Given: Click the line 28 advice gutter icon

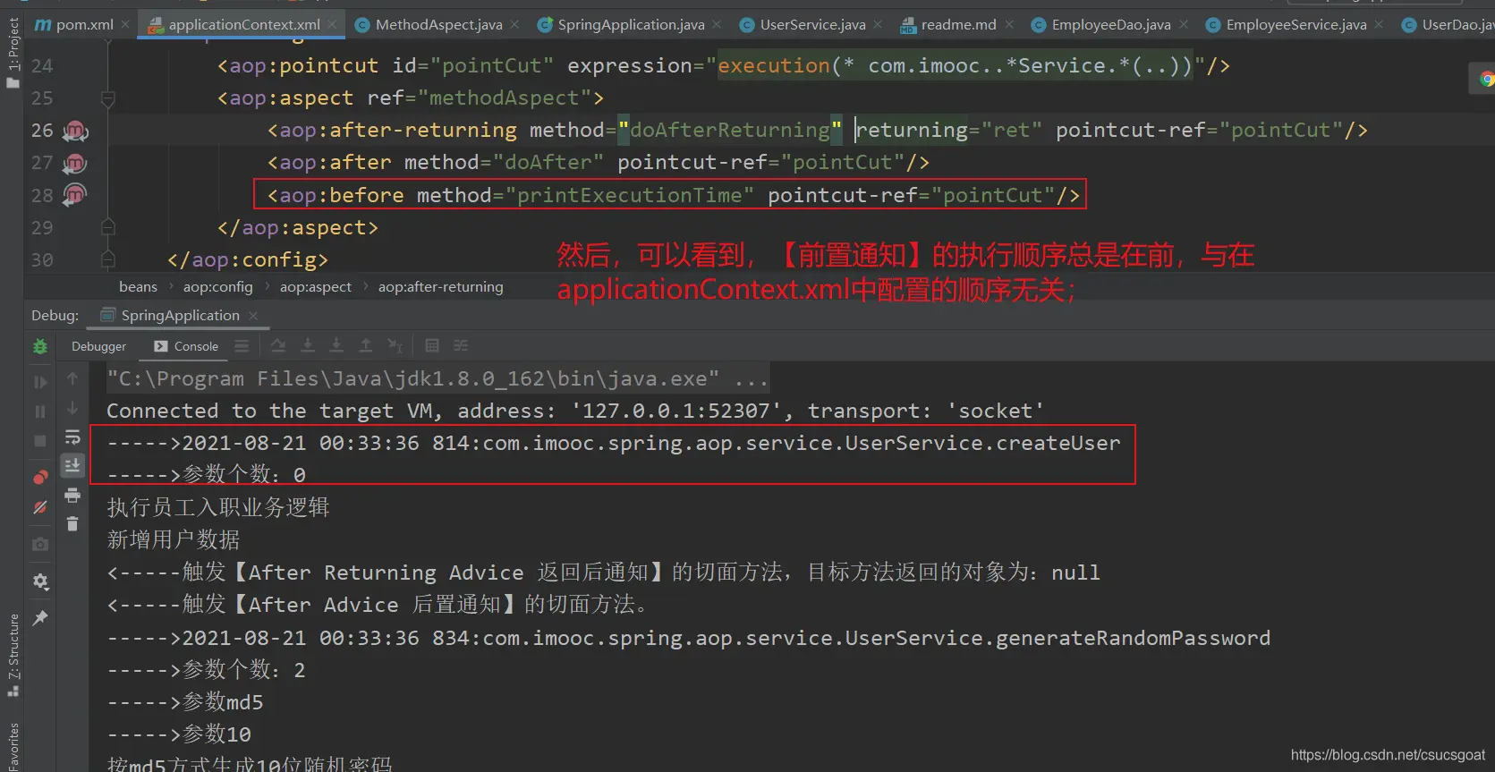Looking at the screenshot, I should [75, 195].
